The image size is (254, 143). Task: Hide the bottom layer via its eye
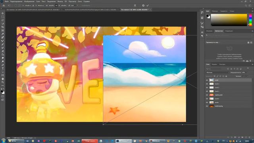[x=207, y=106]
